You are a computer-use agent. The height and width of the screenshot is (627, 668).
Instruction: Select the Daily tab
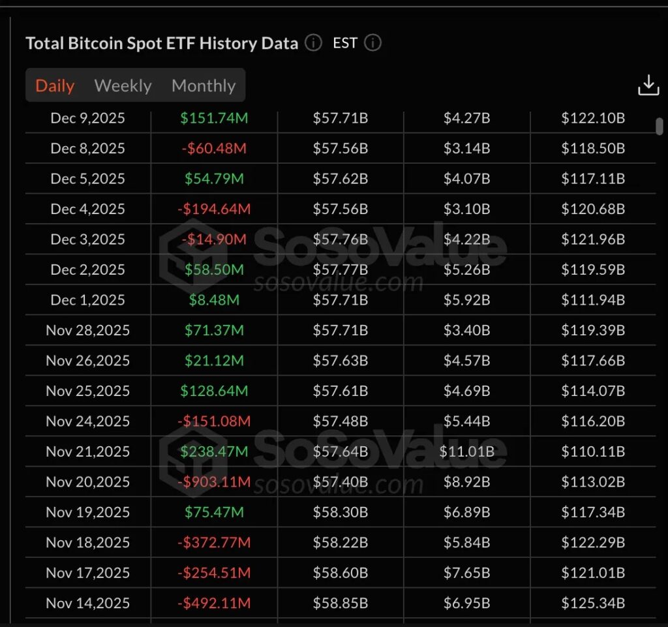click(x=54, y=85)
